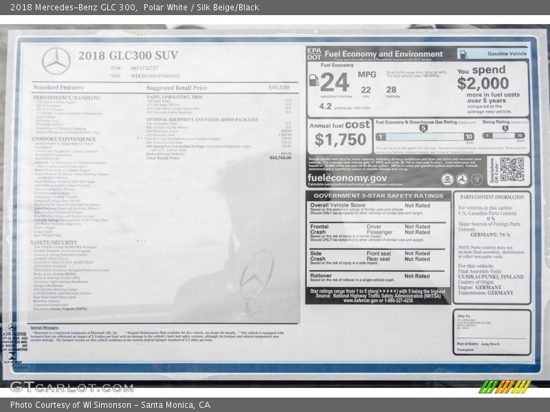
Task: Click the Fuel Economy & Greenhouse Gas Rating bar
Action: pyautogui.click(x=425, y=137)
